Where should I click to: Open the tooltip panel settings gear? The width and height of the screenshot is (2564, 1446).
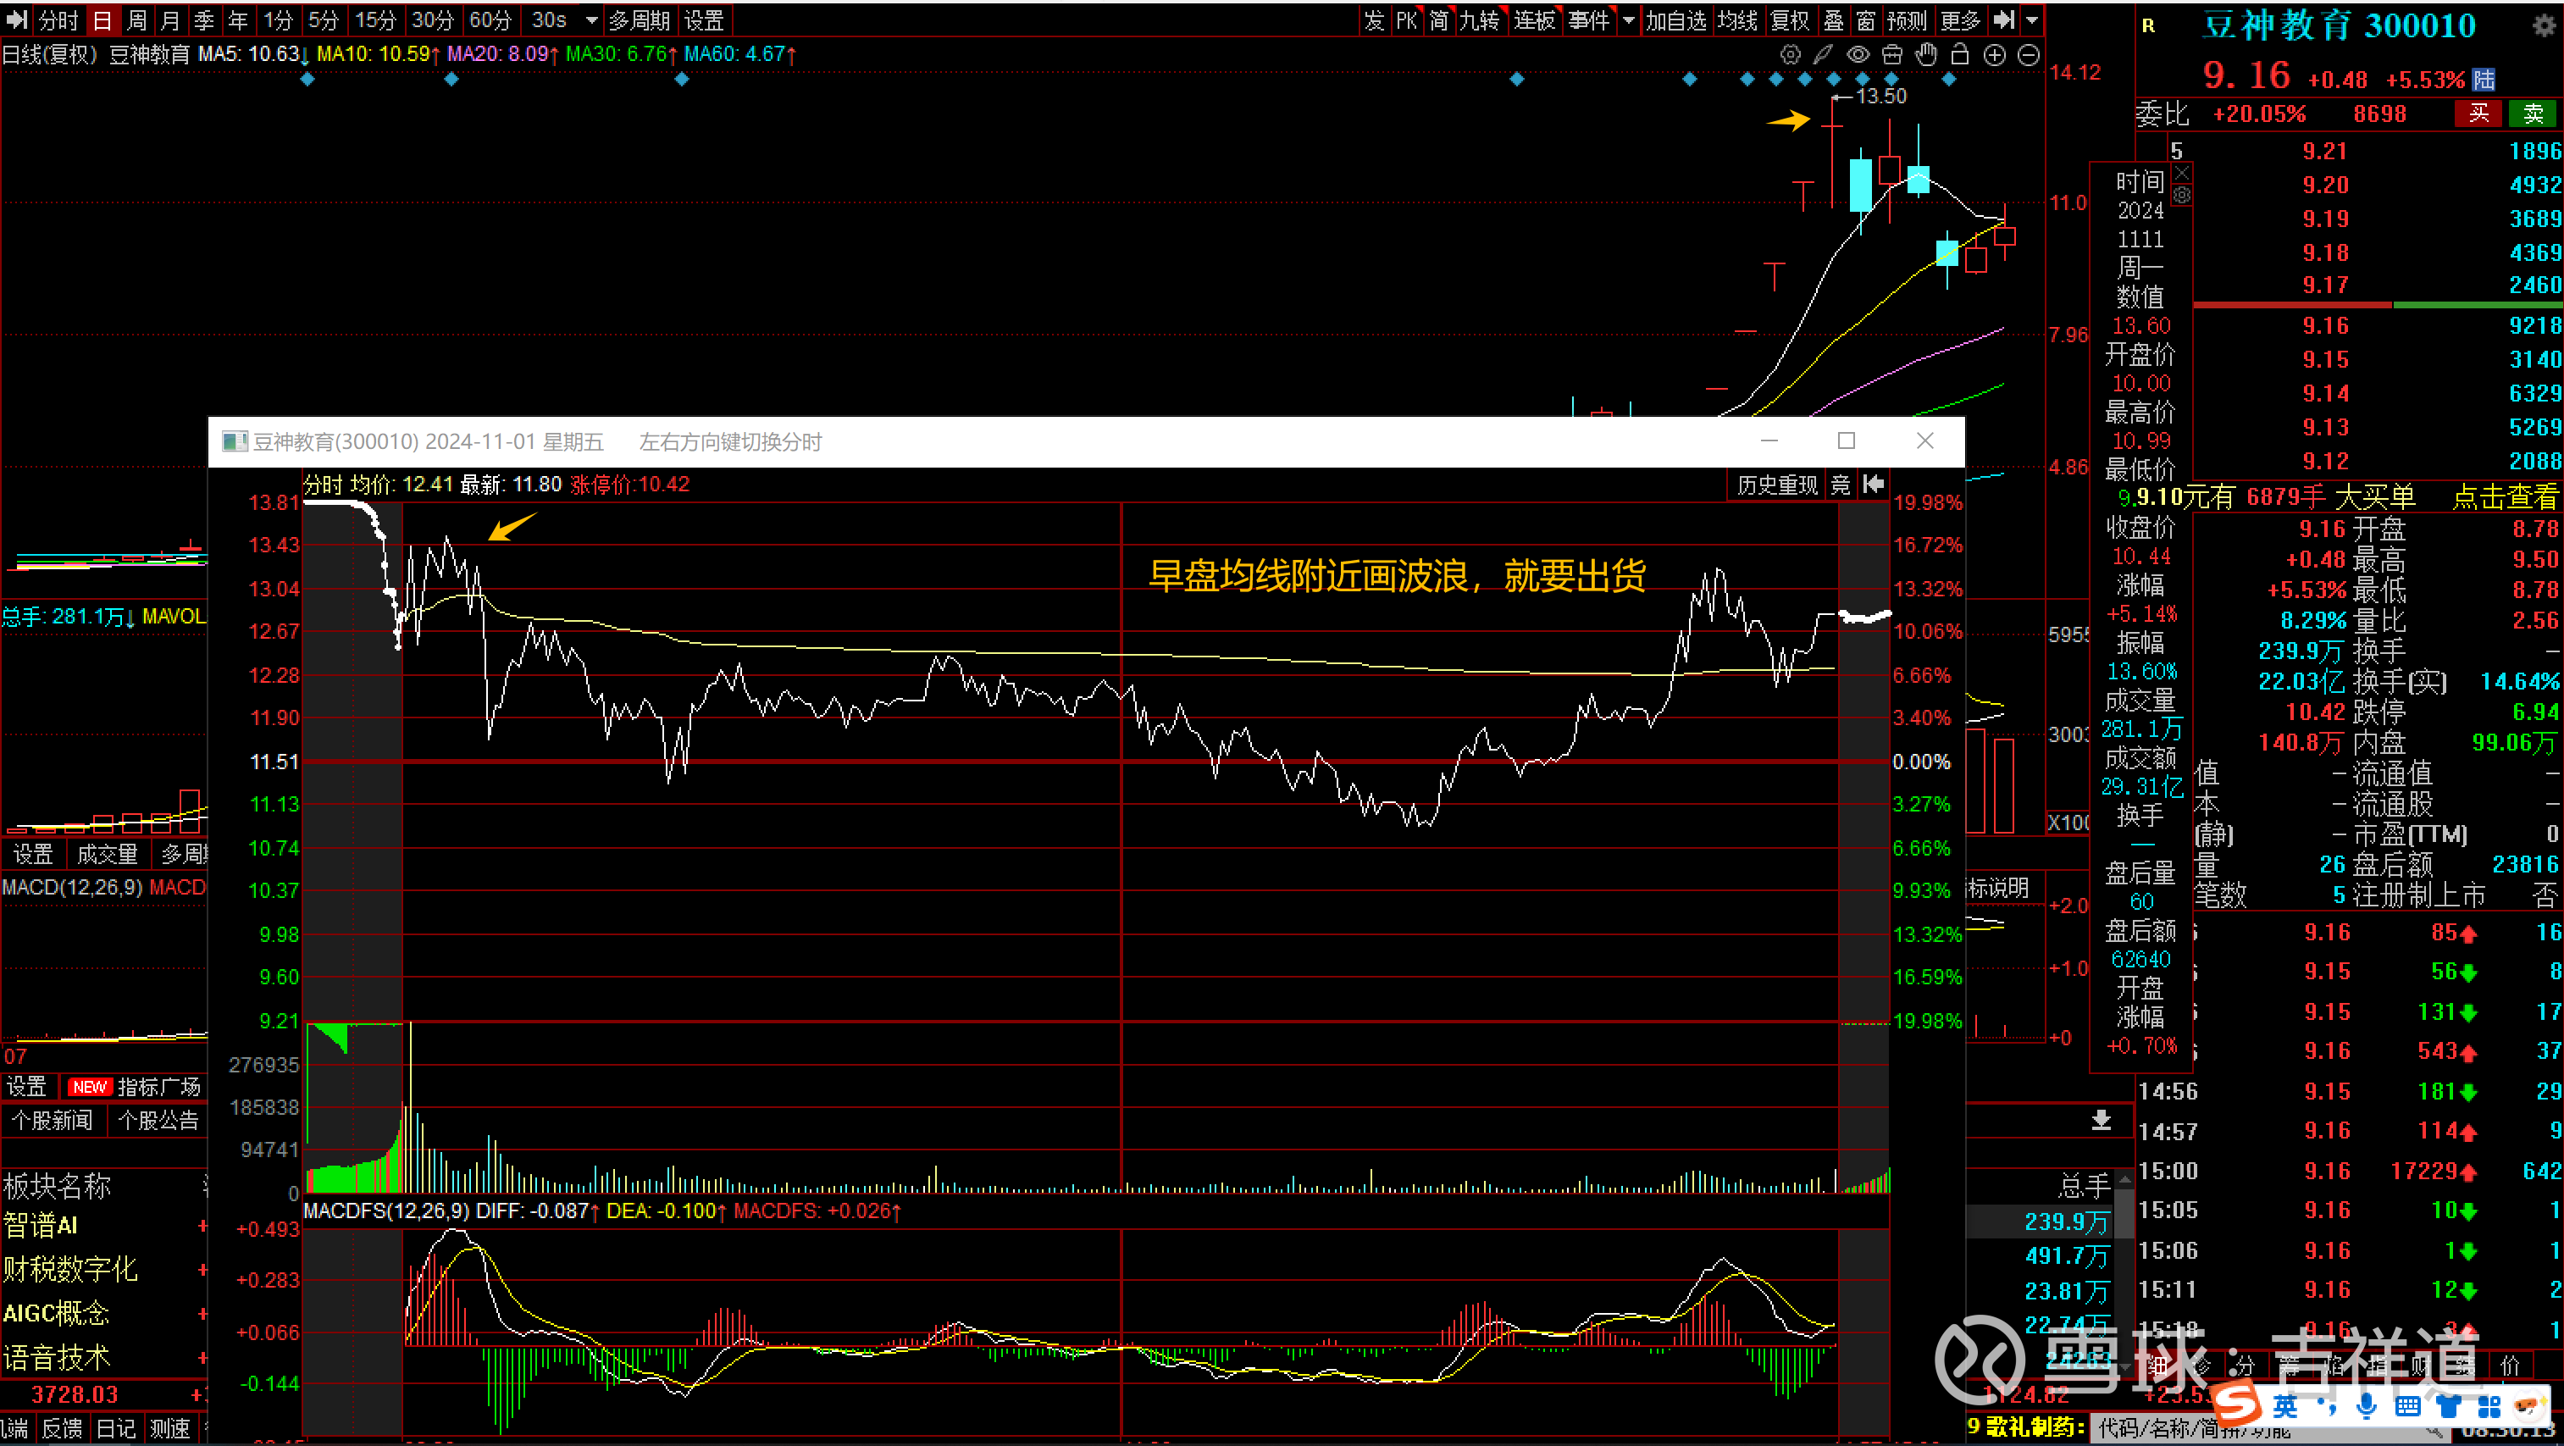coord(2182,195)
